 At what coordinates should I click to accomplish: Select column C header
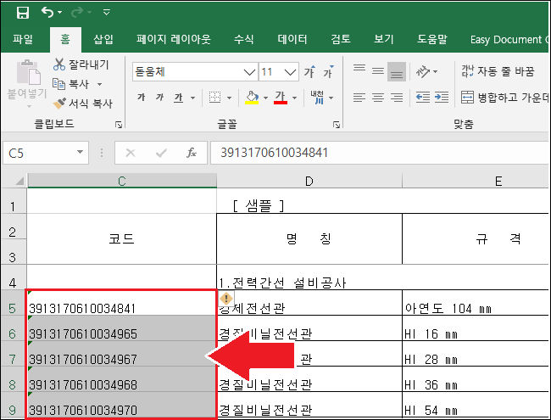coord(122,181)
